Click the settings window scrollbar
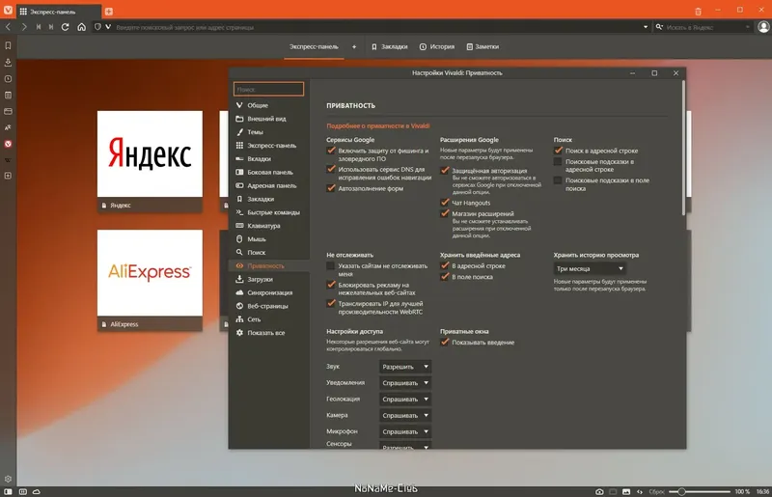Image resolution: width=772 pixels, height=497 pixels. (x=683, y=148)
